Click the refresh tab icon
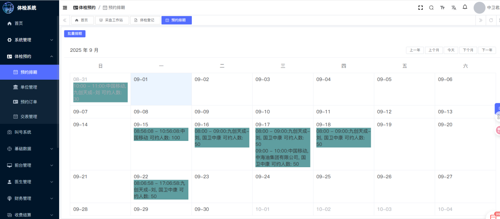500x219 pixels. coord(491,20)
